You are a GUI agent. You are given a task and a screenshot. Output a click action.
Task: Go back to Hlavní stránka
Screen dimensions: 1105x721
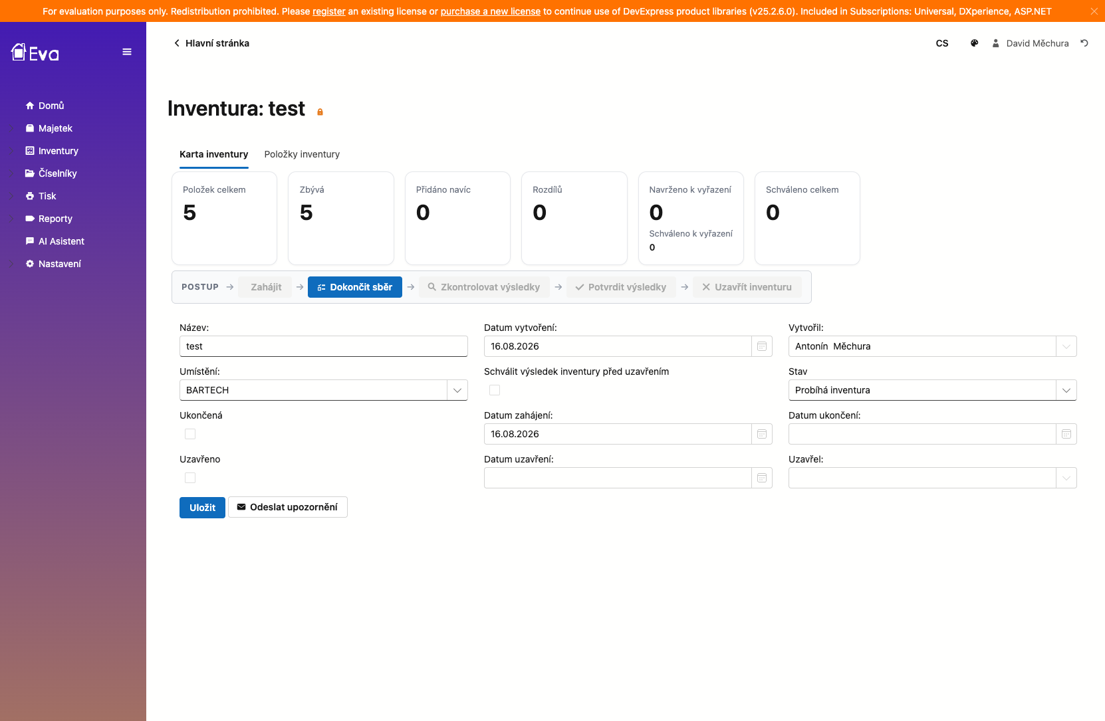(217, 43)
